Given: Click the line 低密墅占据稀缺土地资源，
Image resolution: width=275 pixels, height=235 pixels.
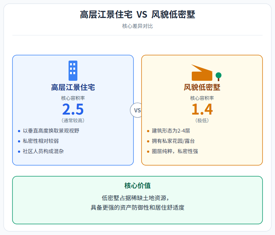Looking at the screenshot, I should pos(135,198).
